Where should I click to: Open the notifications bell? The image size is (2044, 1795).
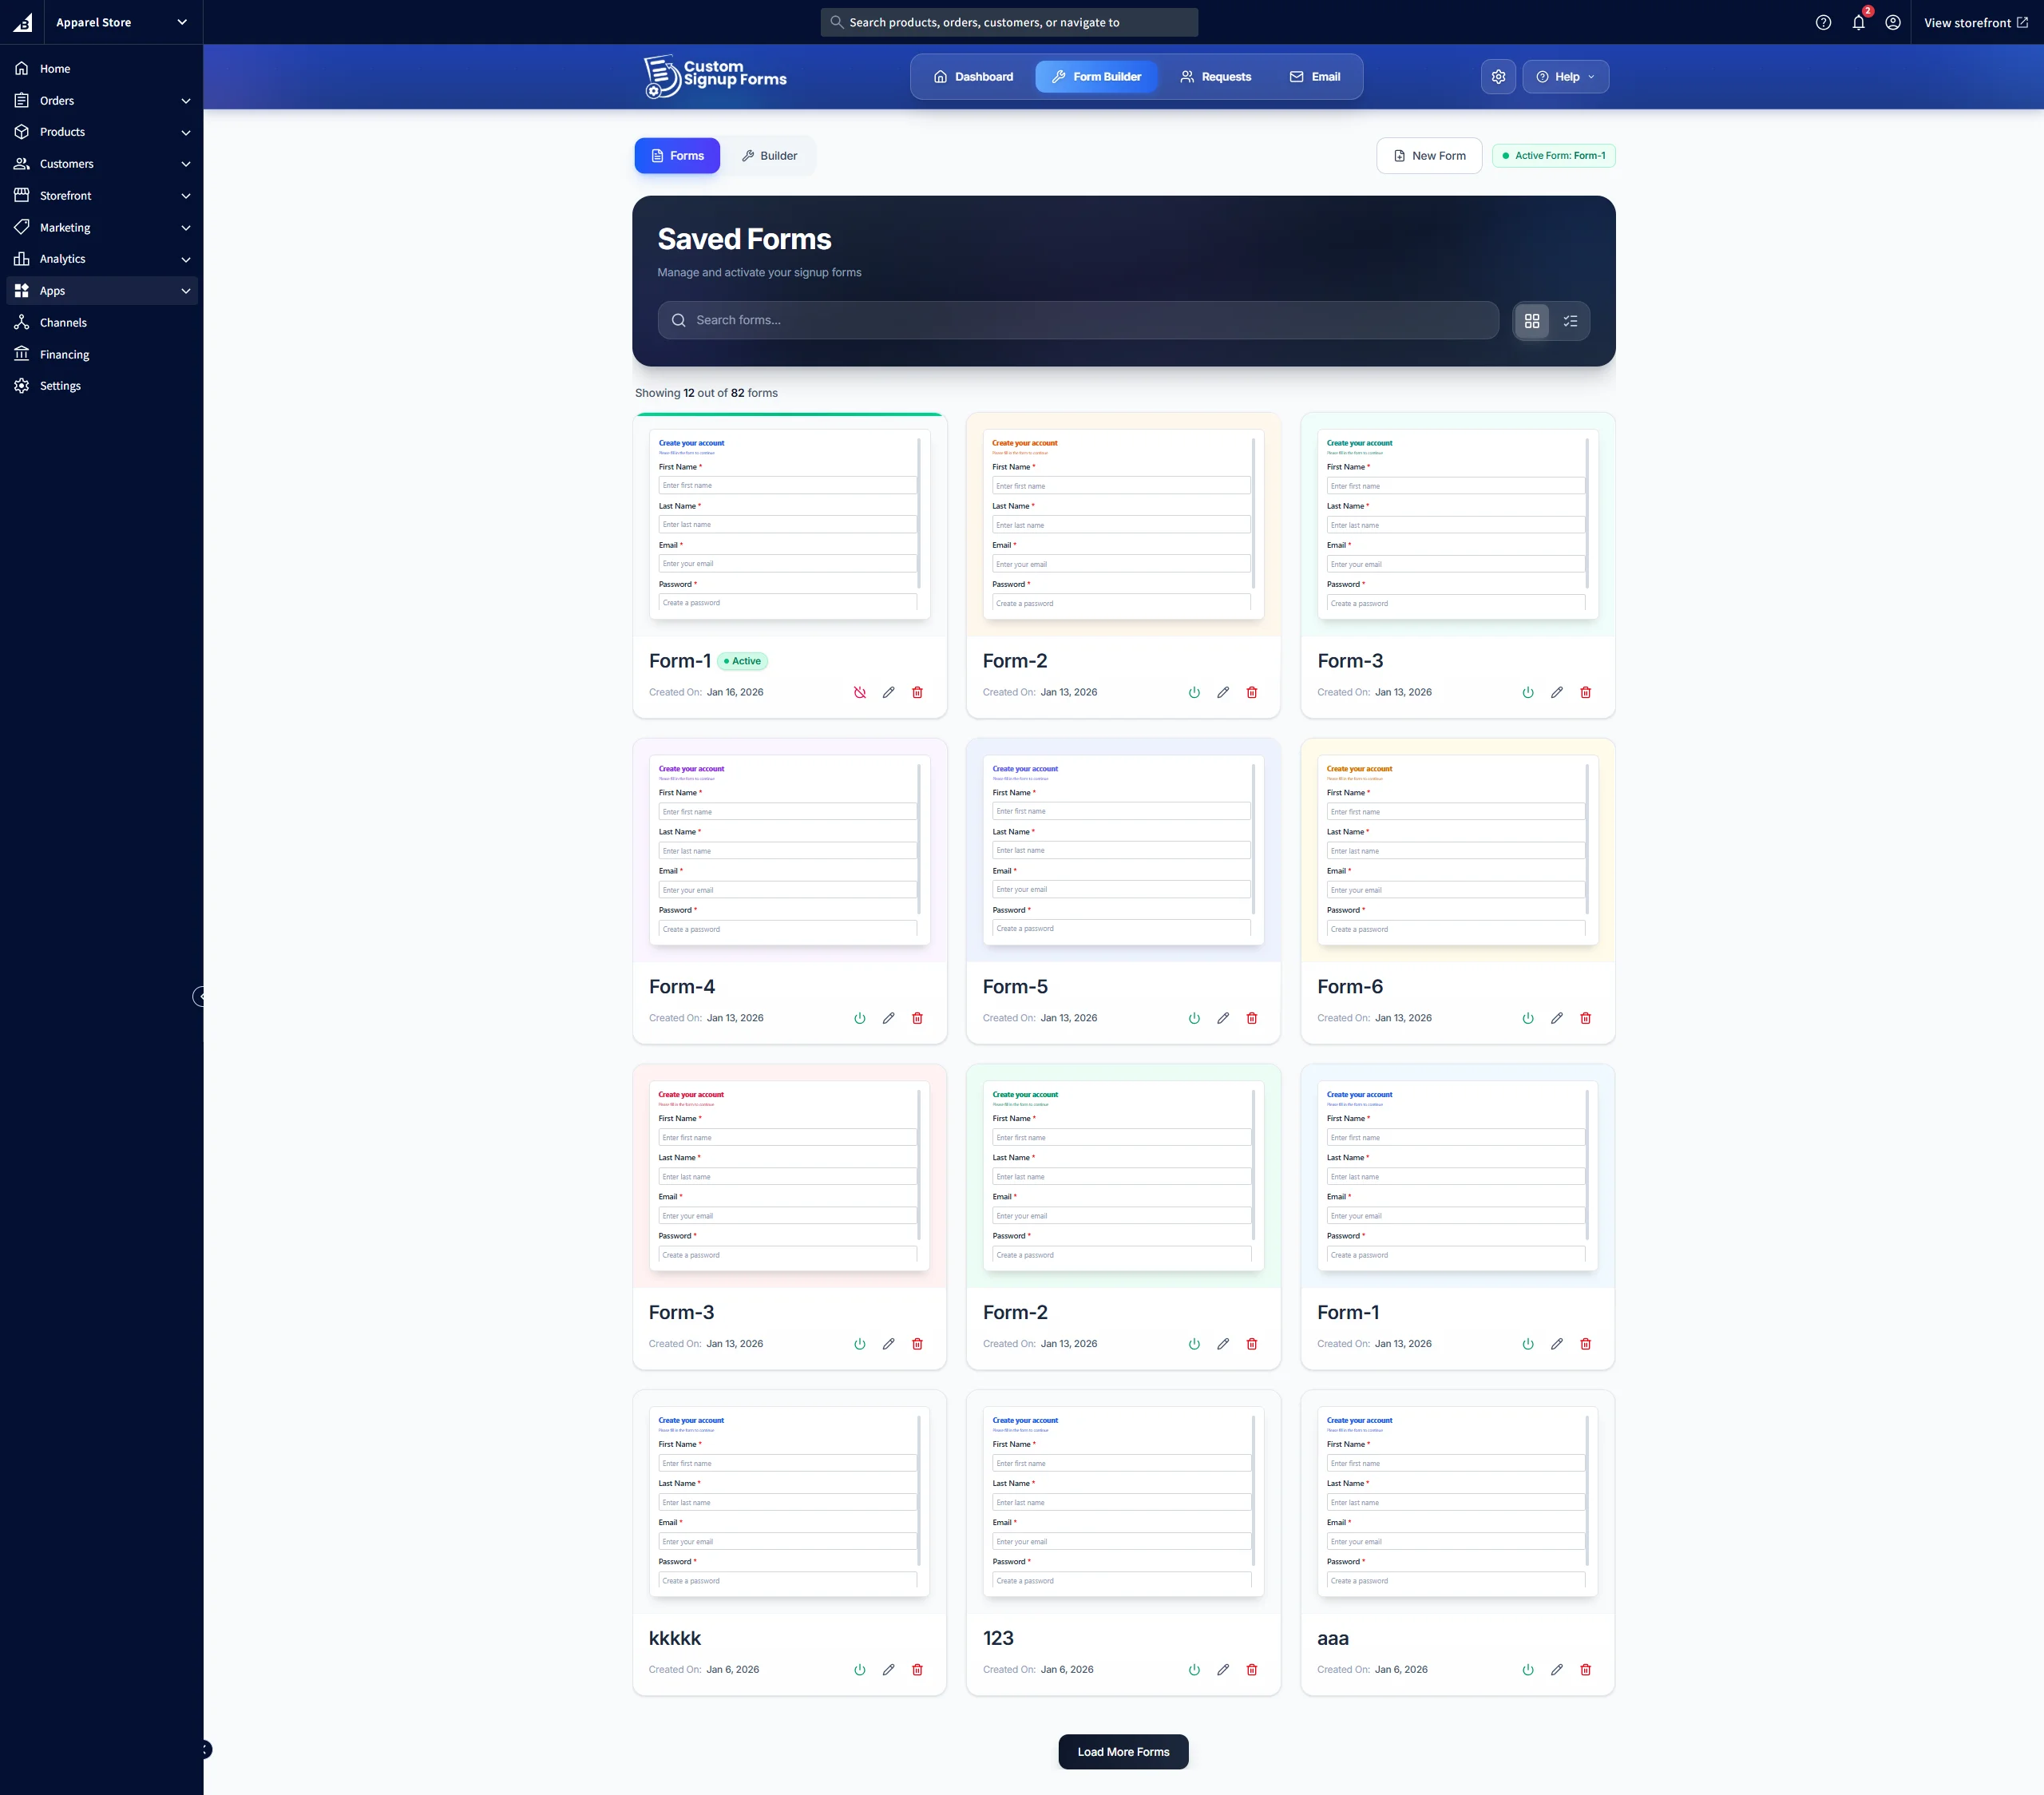1858,22
